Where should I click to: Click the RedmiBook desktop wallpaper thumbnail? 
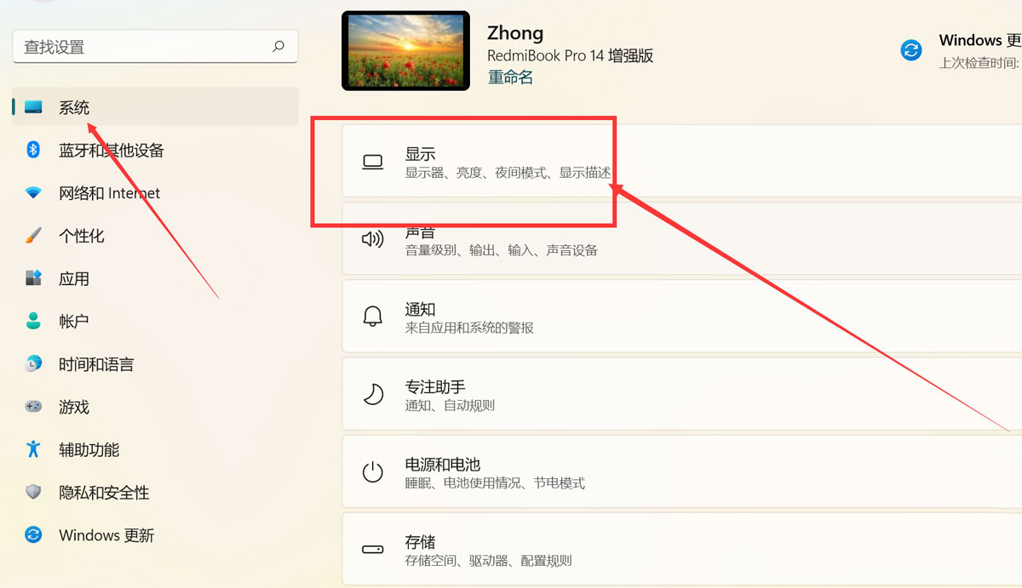click(405, 49)
